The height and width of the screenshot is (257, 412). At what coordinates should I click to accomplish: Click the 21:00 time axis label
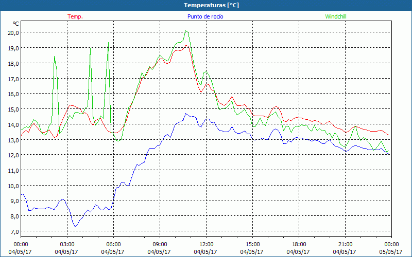pos(345,245)
